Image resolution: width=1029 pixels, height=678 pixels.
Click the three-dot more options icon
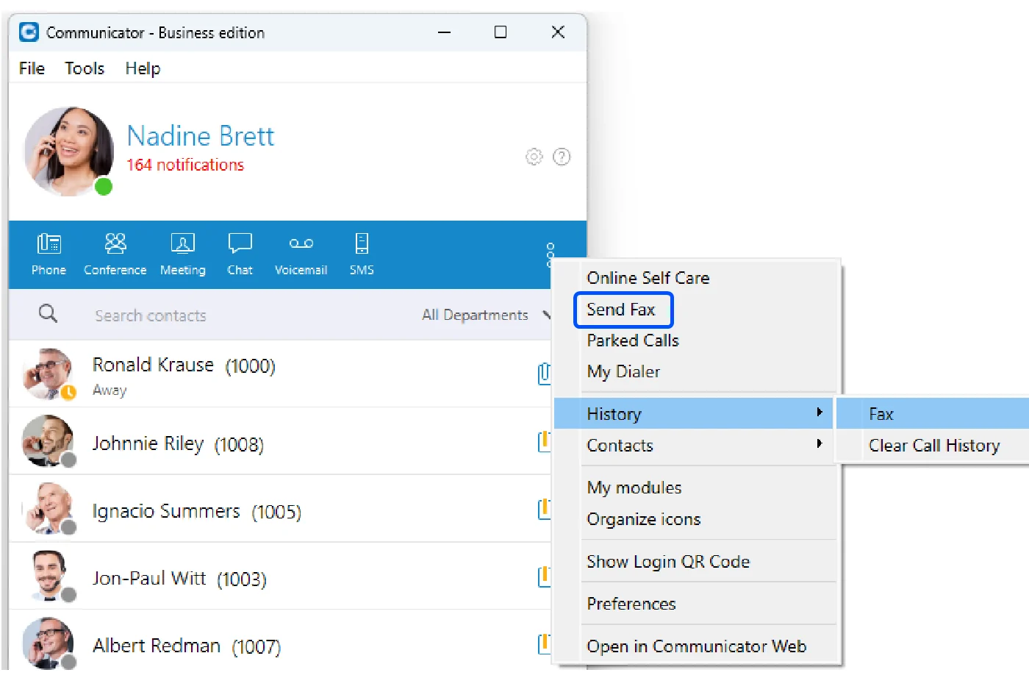550,254
